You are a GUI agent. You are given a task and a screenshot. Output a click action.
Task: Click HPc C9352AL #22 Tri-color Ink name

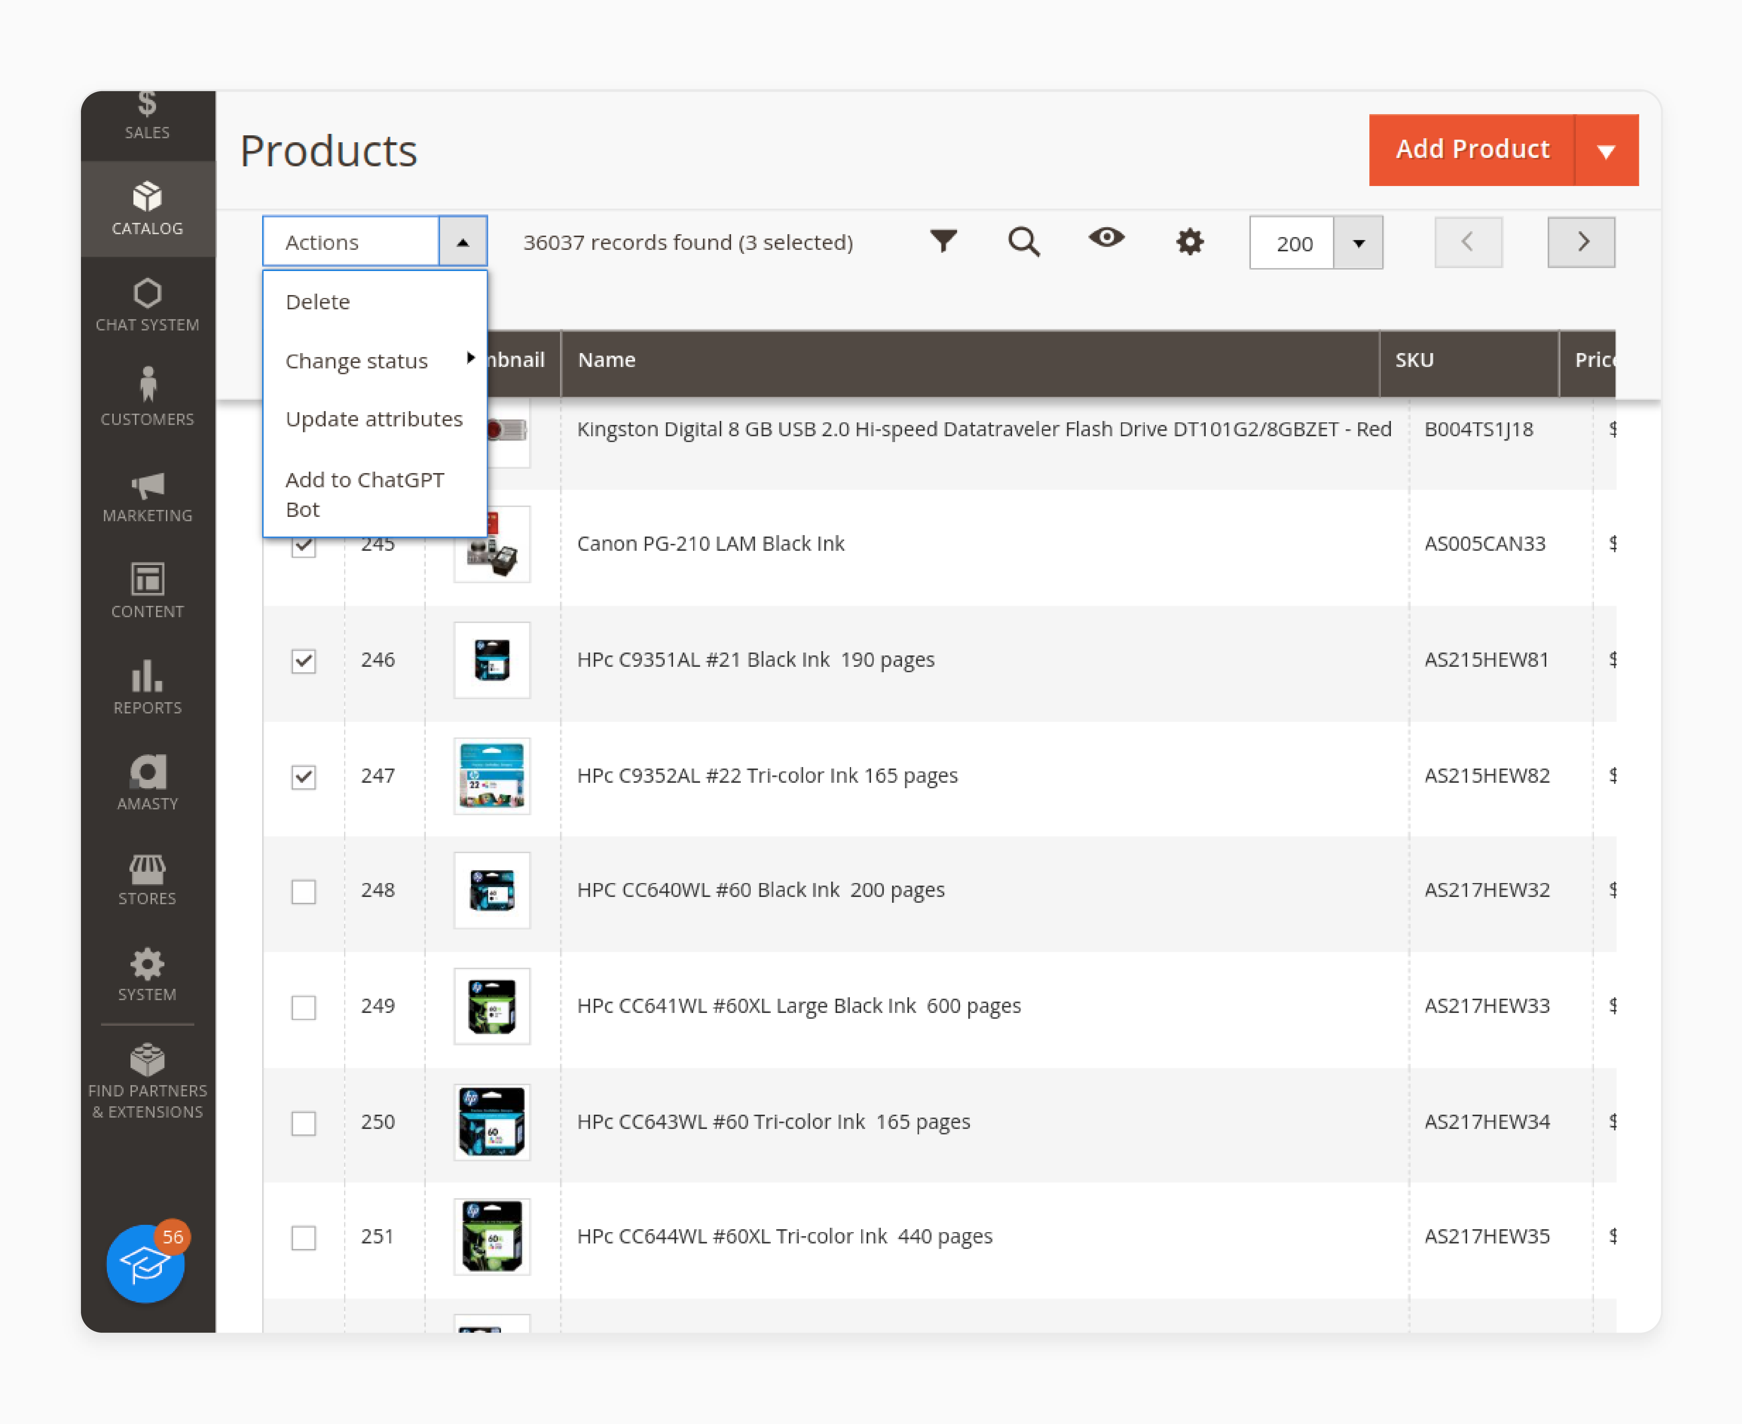pos(767,775)
